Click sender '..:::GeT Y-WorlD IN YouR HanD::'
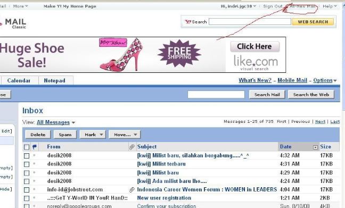345x208 pixels. click(x=87, y=198)
